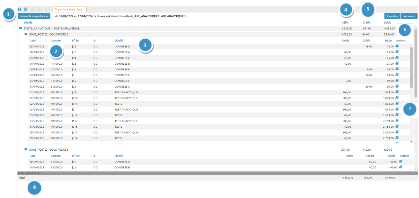Click the action icon for SOUS_POSTE3 DONNEES A row
Screen dimensions: 419x198
(400, 161)
